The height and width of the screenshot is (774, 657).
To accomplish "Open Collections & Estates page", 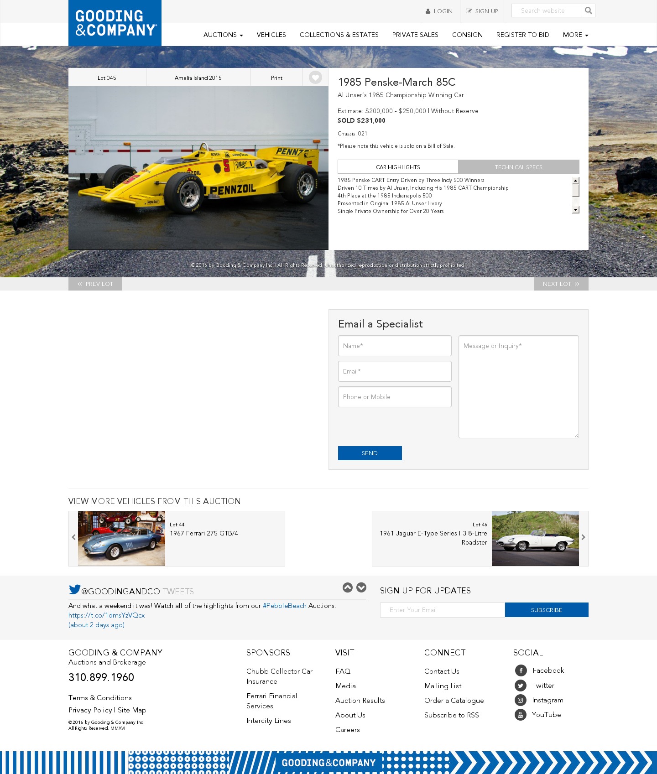I will [x=339, y=35].
